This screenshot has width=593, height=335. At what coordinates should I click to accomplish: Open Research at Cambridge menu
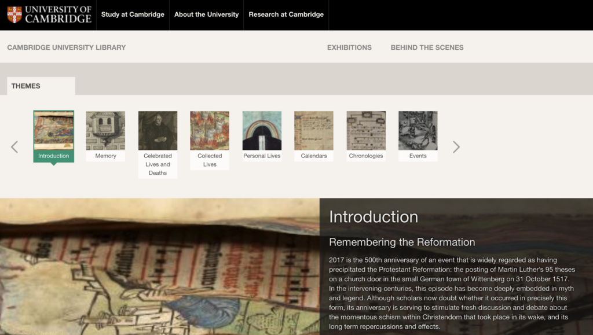[x=286, y=14]
